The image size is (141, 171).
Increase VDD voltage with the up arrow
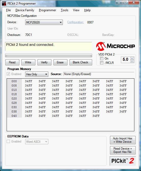point(132,58)
